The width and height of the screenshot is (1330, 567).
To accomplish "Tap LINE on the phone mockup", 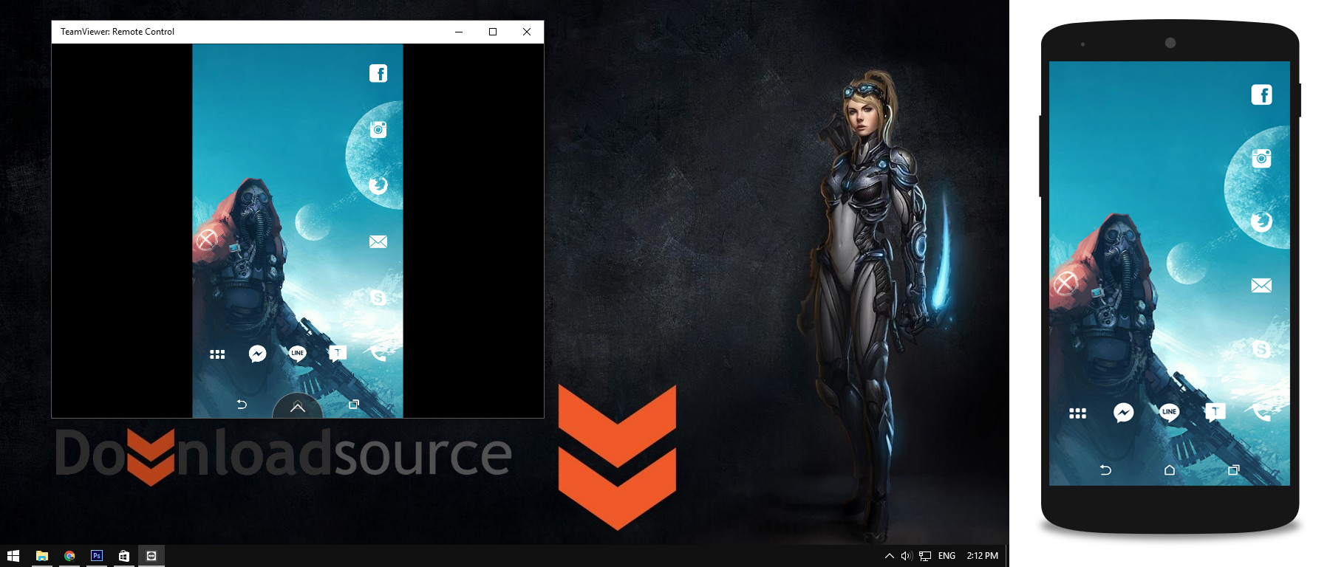I will pos(1170,412).
